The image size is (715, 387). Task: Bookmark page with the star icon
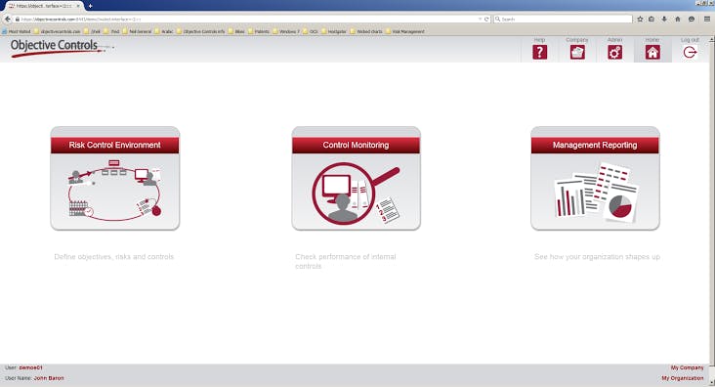tap(640, 20)
